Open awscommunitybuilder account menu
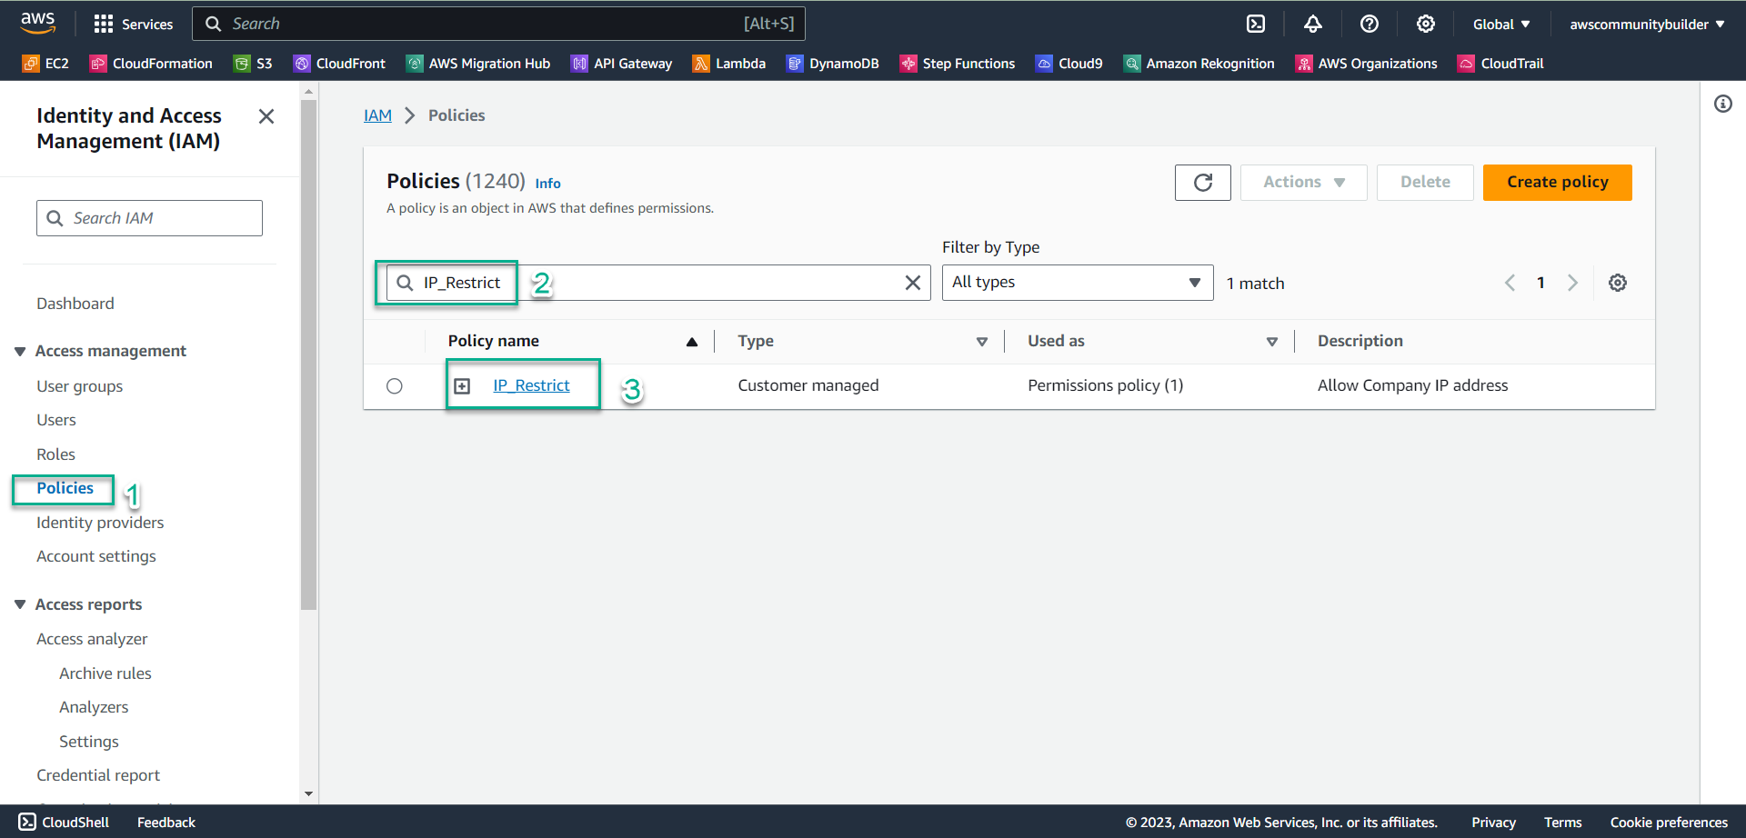The height and width of the screenshot is (838, 1746). (x=1647, y=25)
